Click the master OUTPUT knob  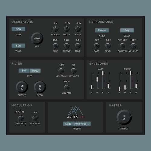(x=124, y=117)
